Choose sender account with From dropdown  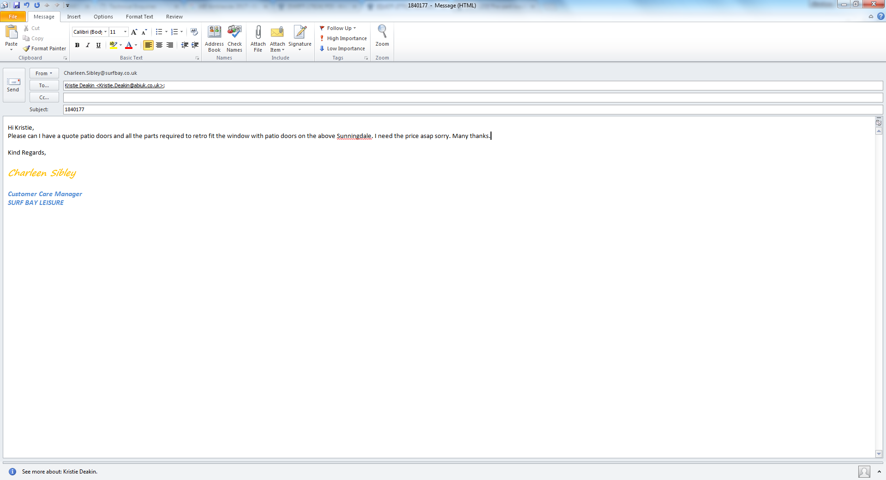44,73
